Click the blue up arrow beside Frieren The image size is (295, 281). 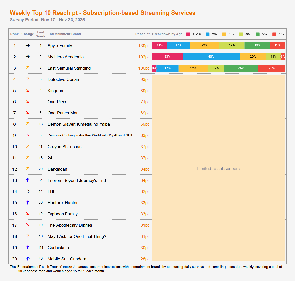tap(28, 180)
